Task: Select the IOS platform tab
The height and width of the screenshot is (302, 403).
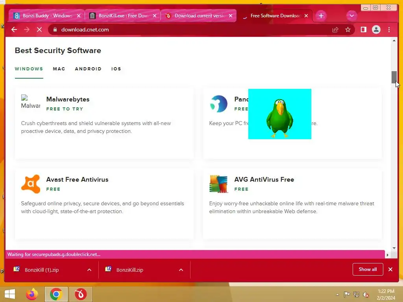Action: click(x=116, y=69)
